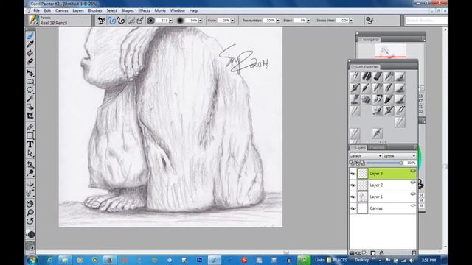
Task: Click the layer opacity slider
Action: pyautogui.click(x=384, y=163)
